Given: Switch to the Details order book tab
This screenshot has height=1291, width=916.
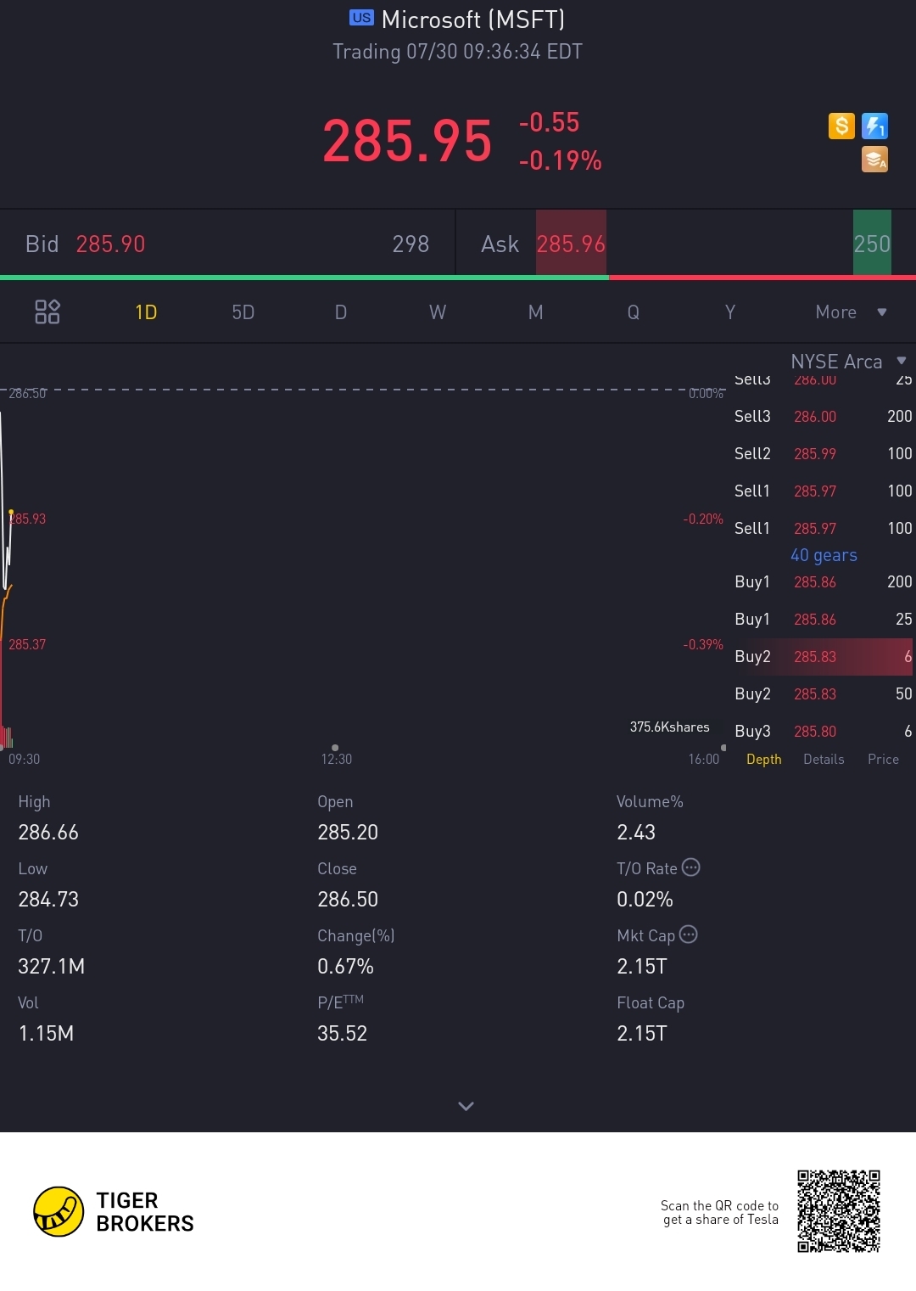Looking at the screenshot, I should (824, 759).
